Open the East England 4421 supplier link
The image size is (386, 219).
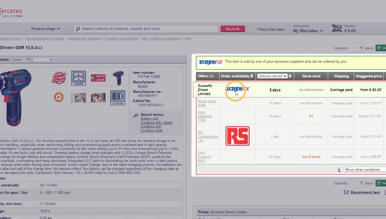pos(204,157)
